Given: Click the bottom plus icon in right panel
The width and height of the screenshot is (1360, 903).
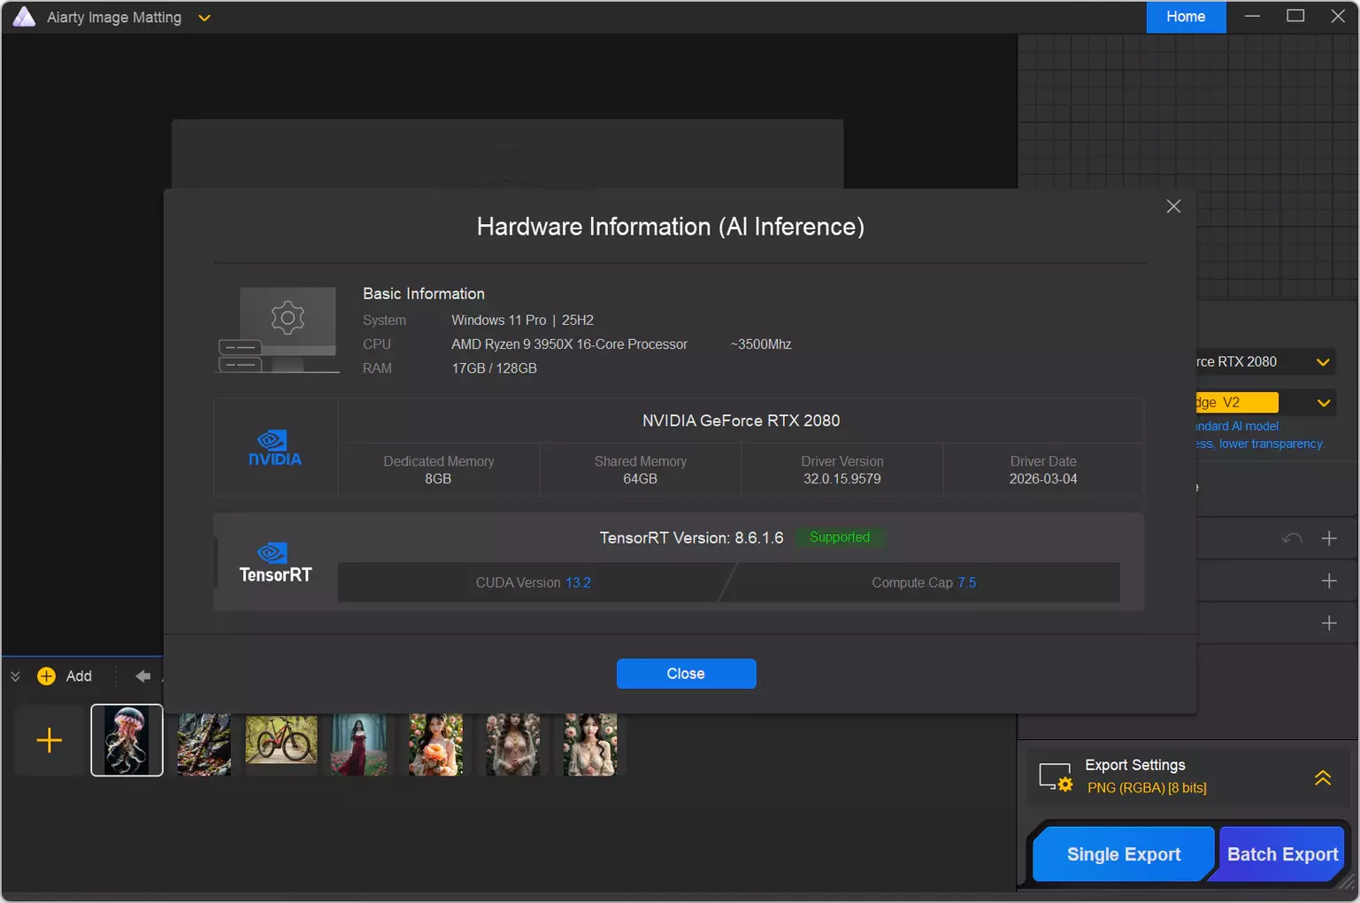Looking at the screenshot, I should click(1328, 623).
